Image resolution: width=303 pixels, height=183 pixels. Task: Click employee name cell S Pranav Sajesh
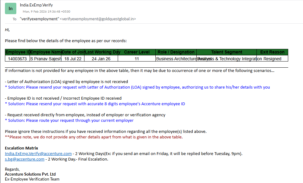click(45, 59)
